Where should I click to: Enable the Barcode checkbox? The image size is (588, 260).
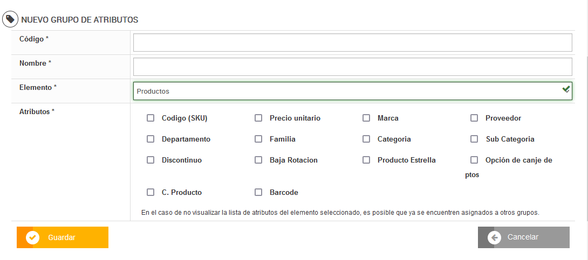coord(258,192)
